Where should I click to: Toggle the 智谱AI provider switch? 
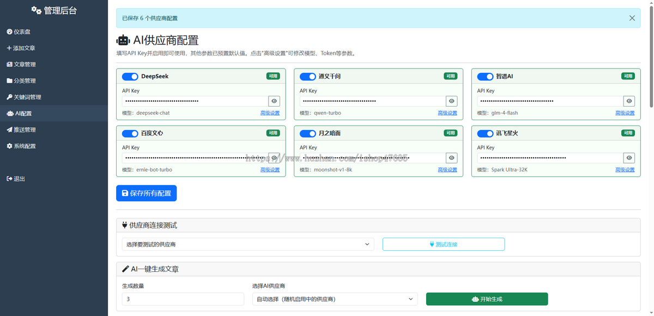[x=485, y=77]
